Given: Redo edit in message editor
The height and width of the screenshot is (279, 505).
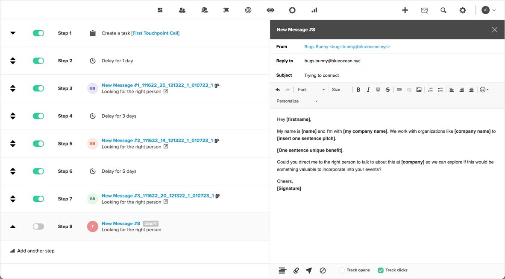Looking at the screenshot, I should tap(287, 90).
